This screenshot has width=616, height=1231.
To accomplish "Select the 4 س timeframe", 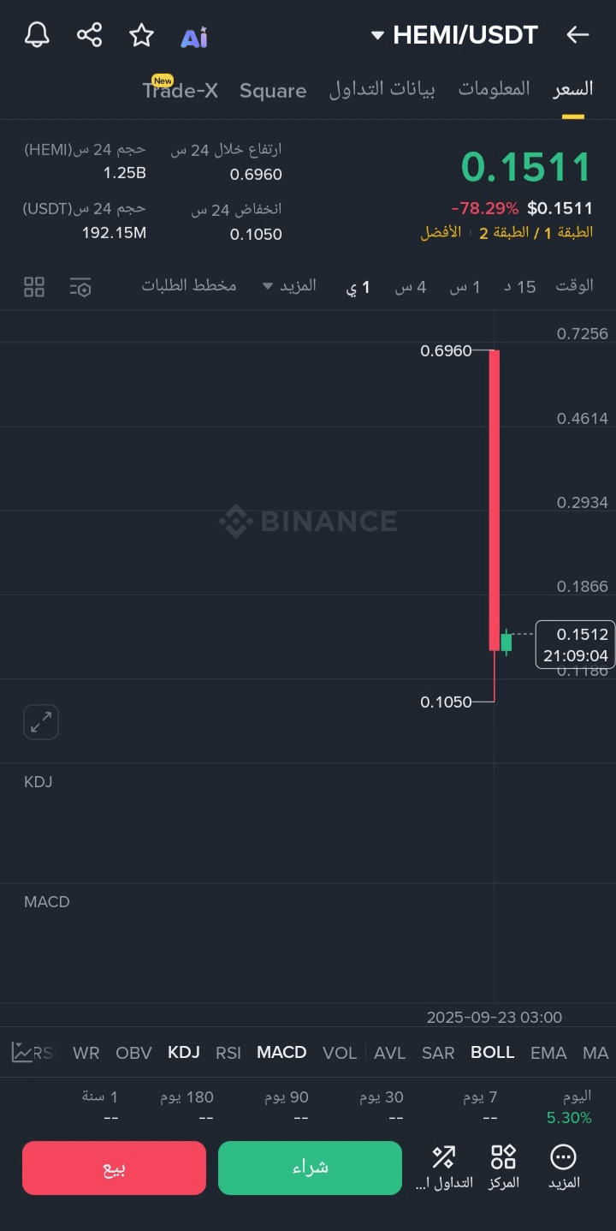I will click(x=411, y=286).
